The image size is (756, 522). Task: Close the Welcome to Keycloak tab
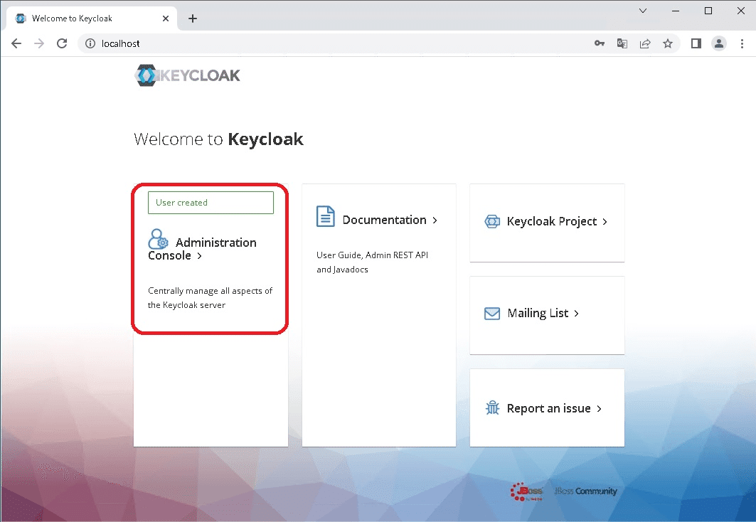pyautogui.click(x=166, y=18)
